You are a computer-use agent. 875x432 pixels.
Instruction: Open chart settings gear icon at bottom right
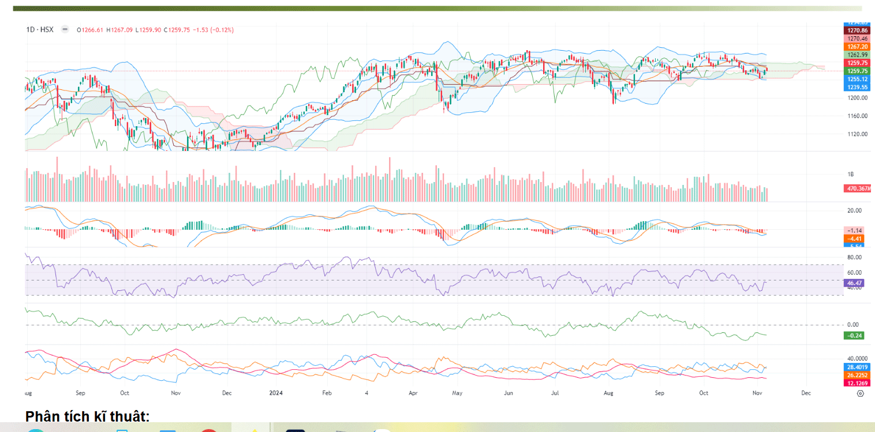[x=861, y=393]
